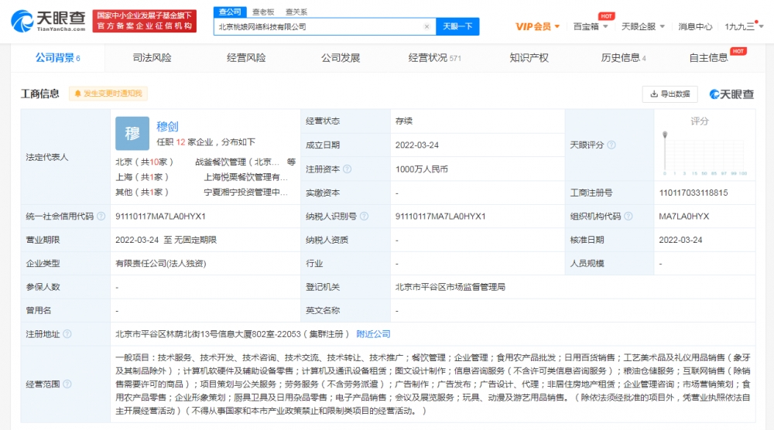Click the 存续 operating status value
The width and height of the screenshot is (774, 430).
coord(404,121)
